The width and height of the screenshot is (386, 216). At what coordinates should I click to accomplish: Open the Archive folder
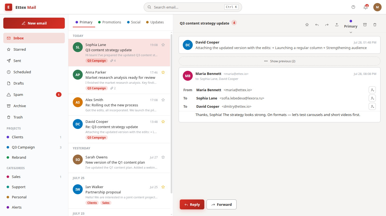pos(34,106)
